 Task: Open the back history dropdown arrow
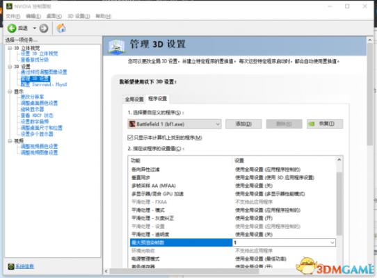(x=34, y=28)
